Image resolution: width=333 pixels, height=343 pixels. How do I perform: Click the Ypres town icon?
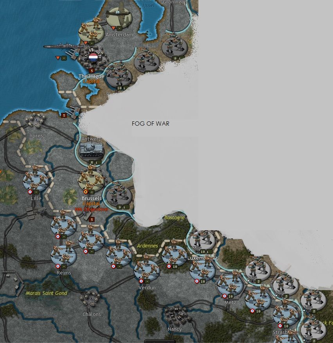click(x=36, y=120)
